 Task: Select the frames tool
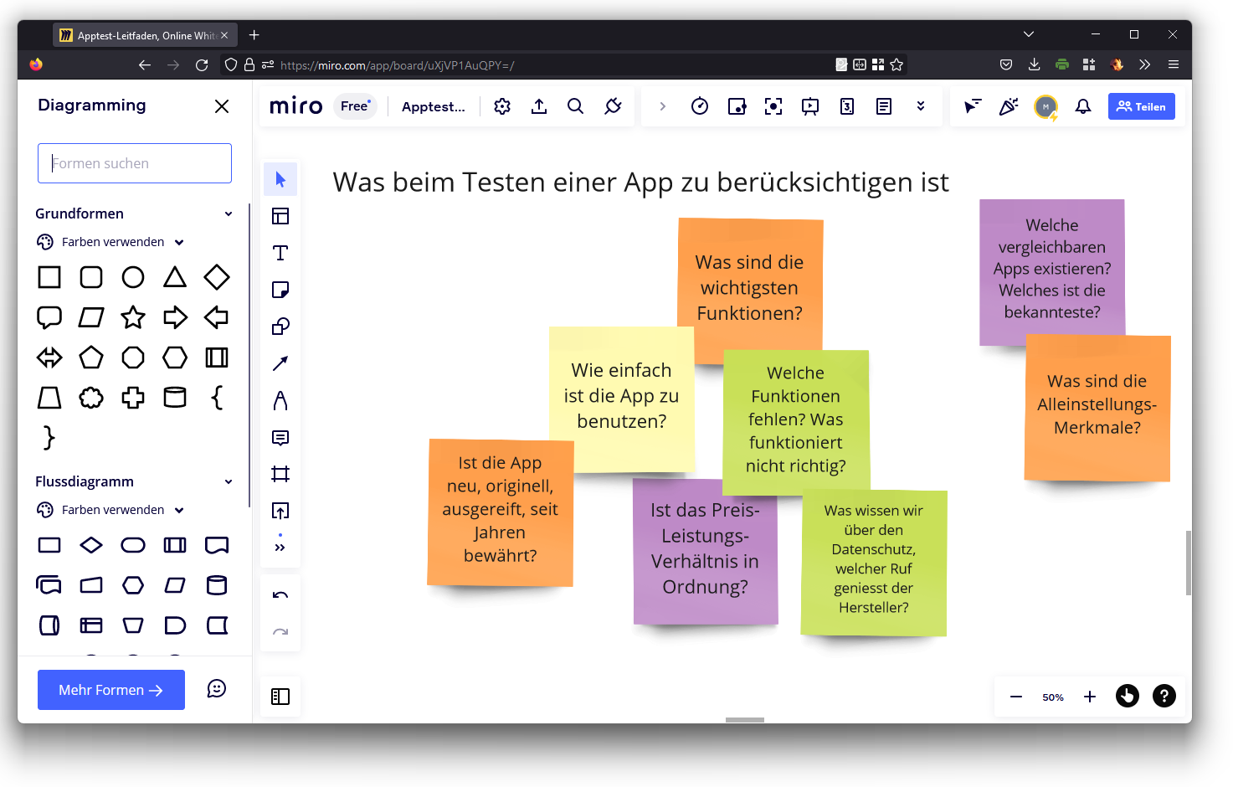point(280,473)
